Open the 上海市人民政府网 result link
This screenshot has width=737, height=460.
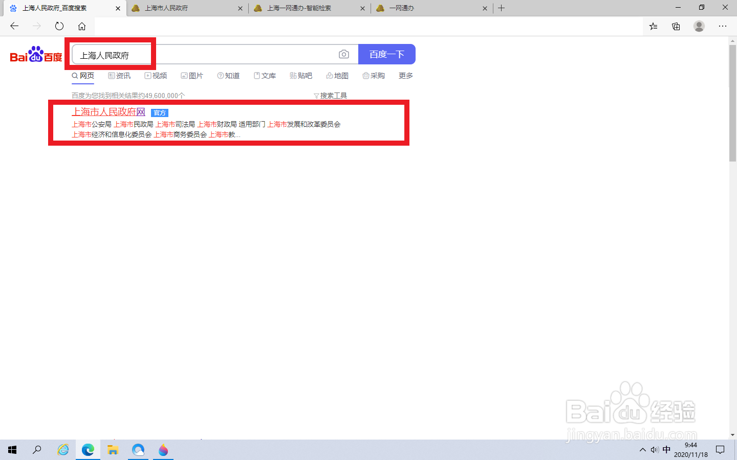tap(109, 112)
